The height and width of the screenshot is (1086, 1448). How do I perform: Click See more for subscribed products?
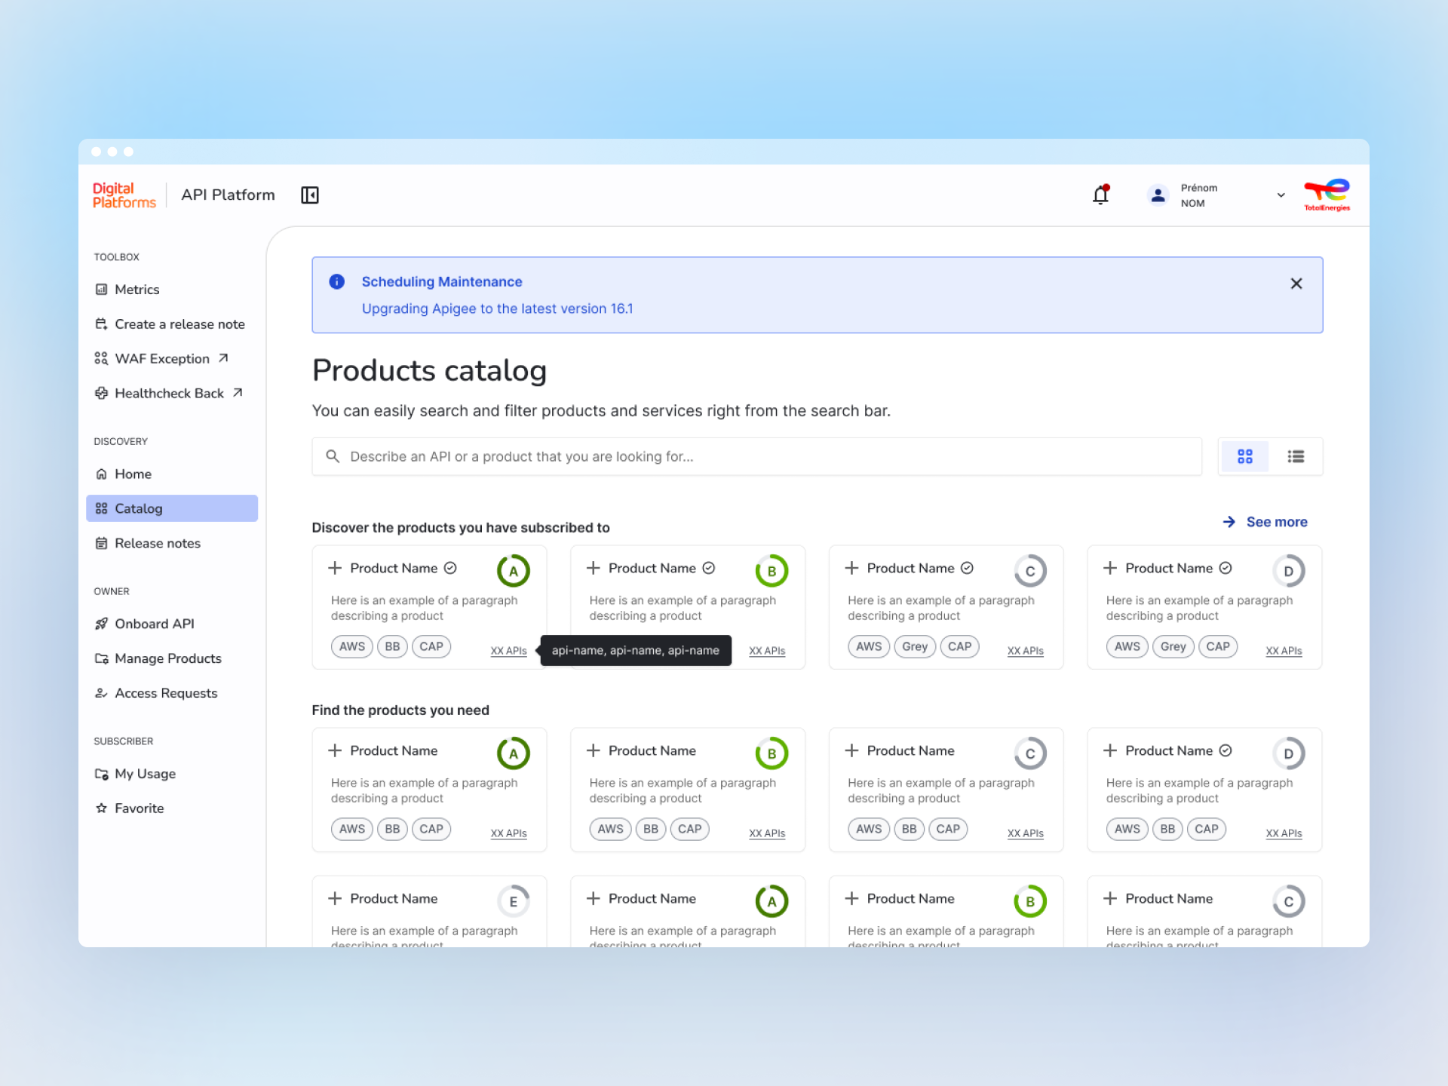[x=1265, y=522]
